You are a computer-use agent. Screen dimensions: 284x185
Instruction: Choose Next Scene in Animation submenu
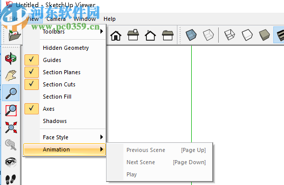(160, 162)
